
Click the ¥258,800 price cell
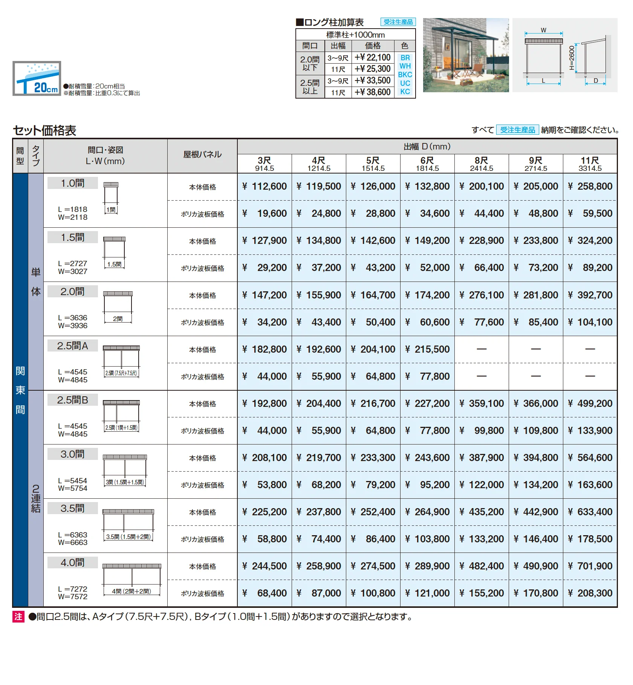(x=590, y=187)
